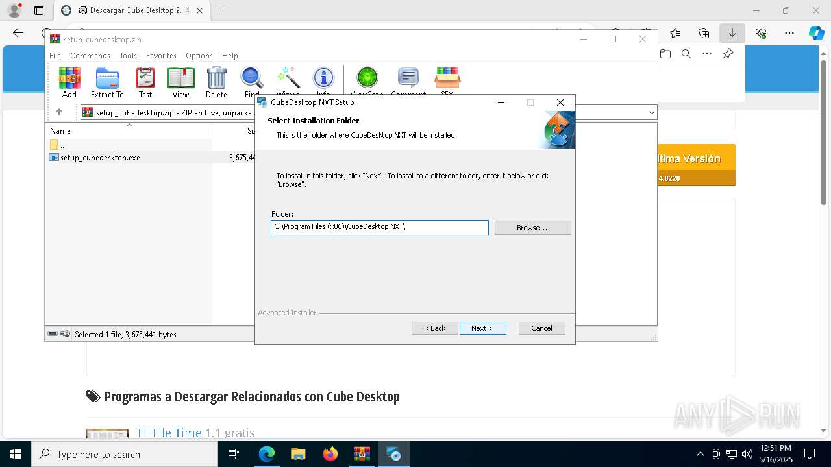Screen dimensions: 831x467
Task: Click the Test archive icon
Action: click(x=145, y=82)
